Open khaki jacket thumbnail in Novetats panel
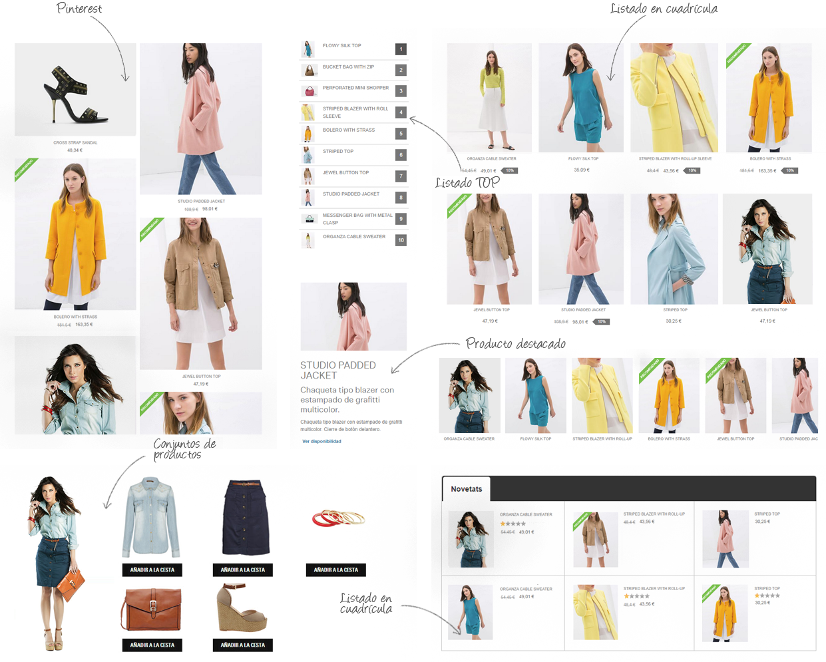This screenshot has width=826, height=662. coord(595,539)
